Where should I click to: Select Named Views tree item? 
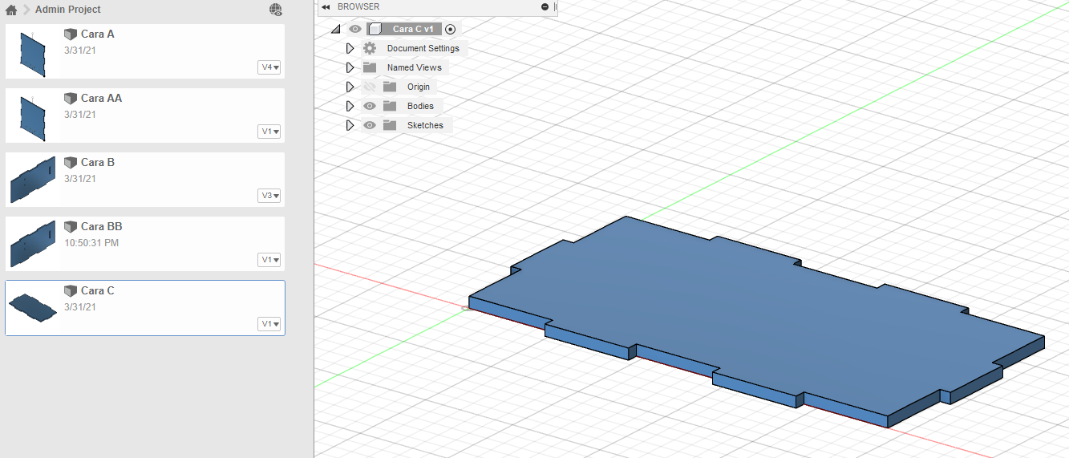414,67
